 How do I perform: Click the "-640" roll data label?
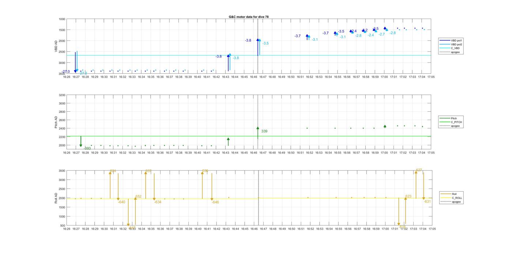(x=121, y=202)
